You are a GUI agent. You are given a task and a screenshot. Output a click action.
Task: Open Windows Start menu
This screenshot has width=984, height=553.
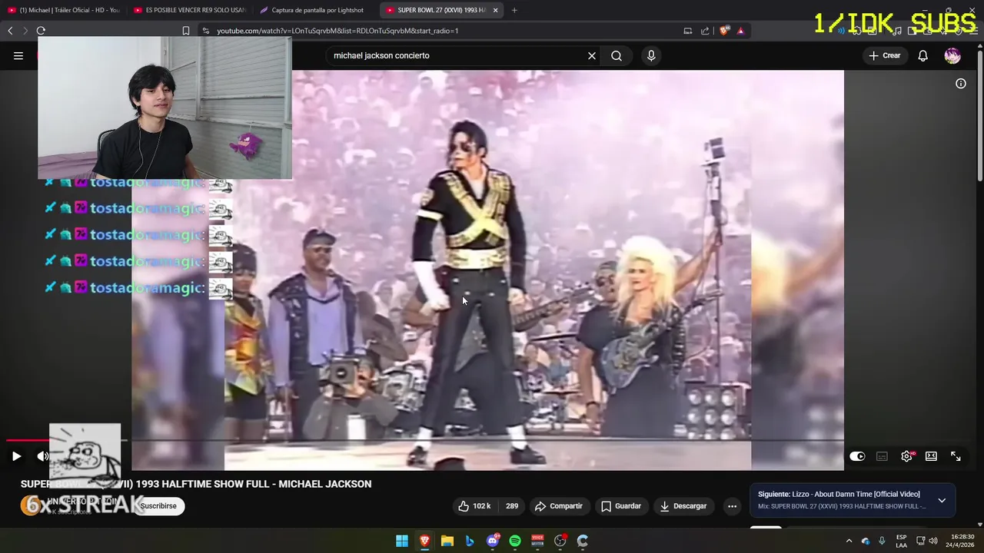pyautogui.click(x=402, y=541)
